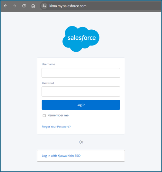This screenshot has height=172, width=162.
Task: Click the Username field label
Action: [48, 64]
